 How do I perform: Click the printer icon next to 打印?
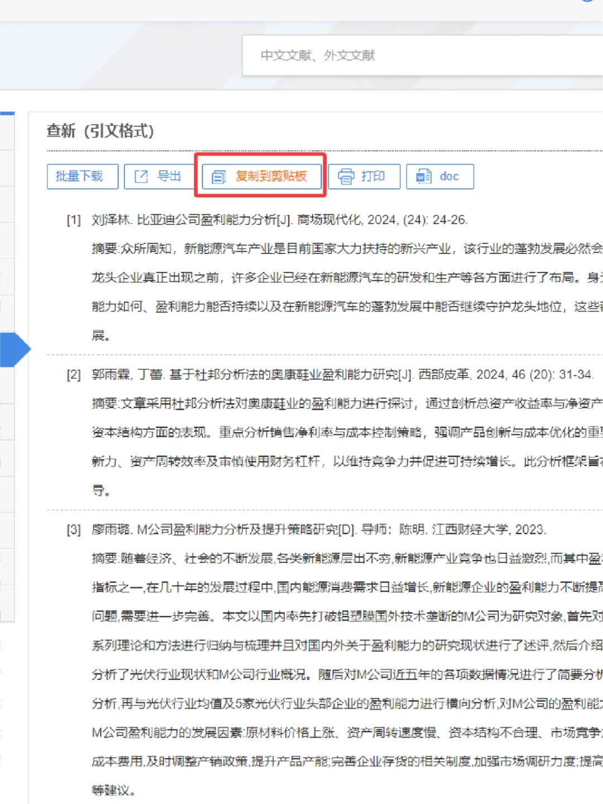tap(346, 176)
